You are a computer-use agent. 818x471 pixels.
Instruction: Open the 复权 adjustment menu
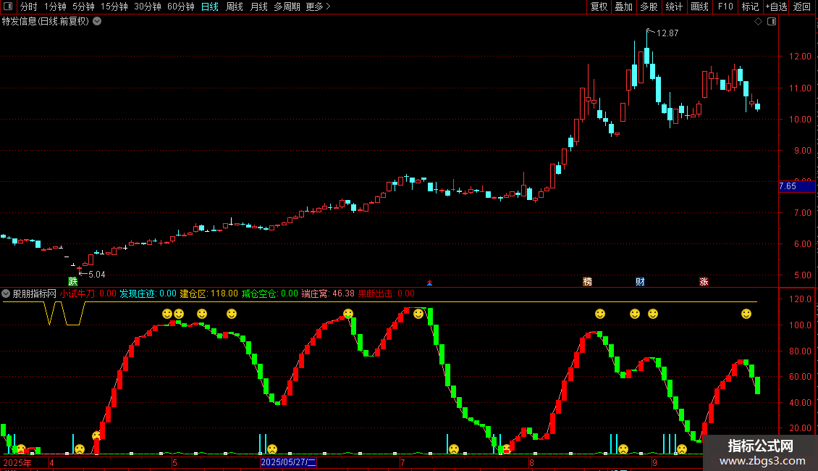(x=599, y=7)
